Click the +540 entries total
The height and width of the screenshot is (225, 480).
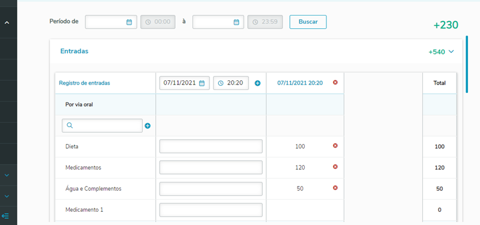pyautogui.click(x=437, y=52)
